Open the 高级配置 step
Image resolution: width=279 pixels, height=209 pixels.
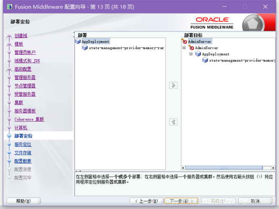click(x=23, y=69)
